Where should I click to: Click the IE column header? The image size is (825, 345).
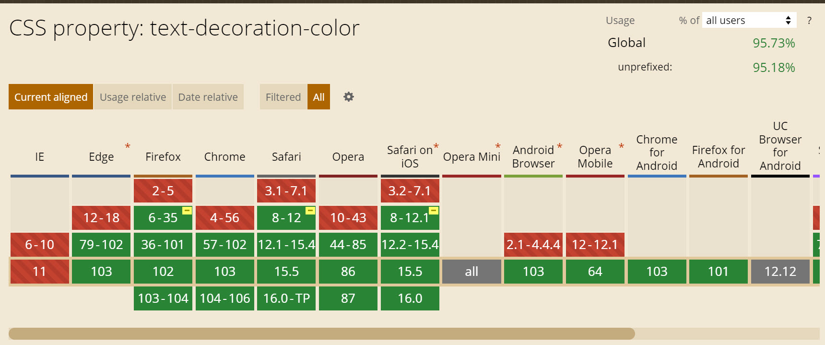tap(40, 157)
